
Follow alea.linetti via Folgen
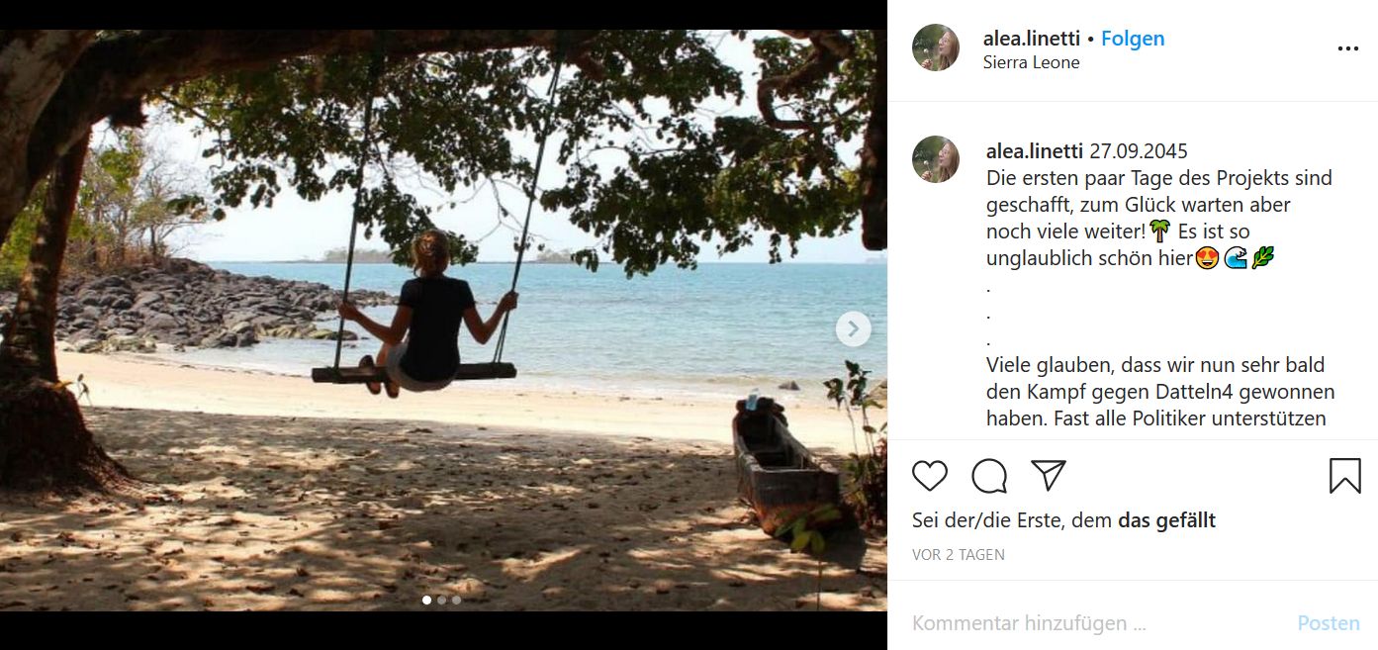[x=1133, y=39]
